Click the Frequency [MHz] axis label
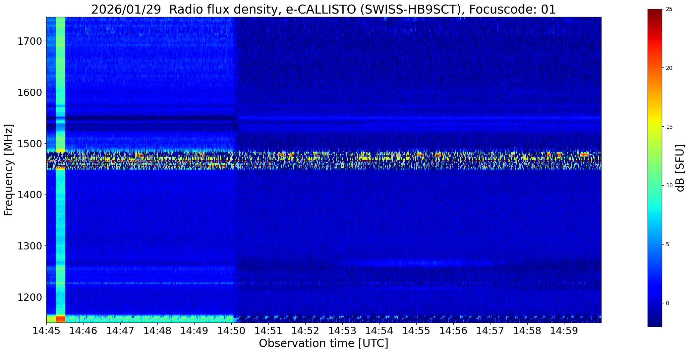 tap(9, 170)
